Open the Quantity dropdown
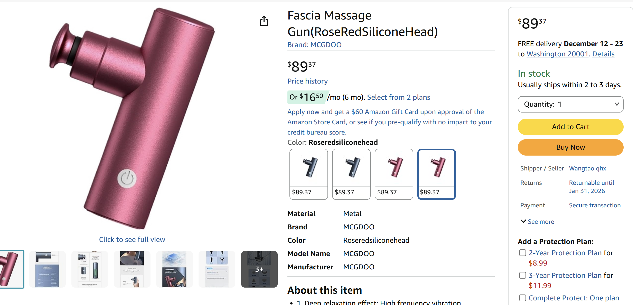 pyautogui.click(x=570, y=104)
